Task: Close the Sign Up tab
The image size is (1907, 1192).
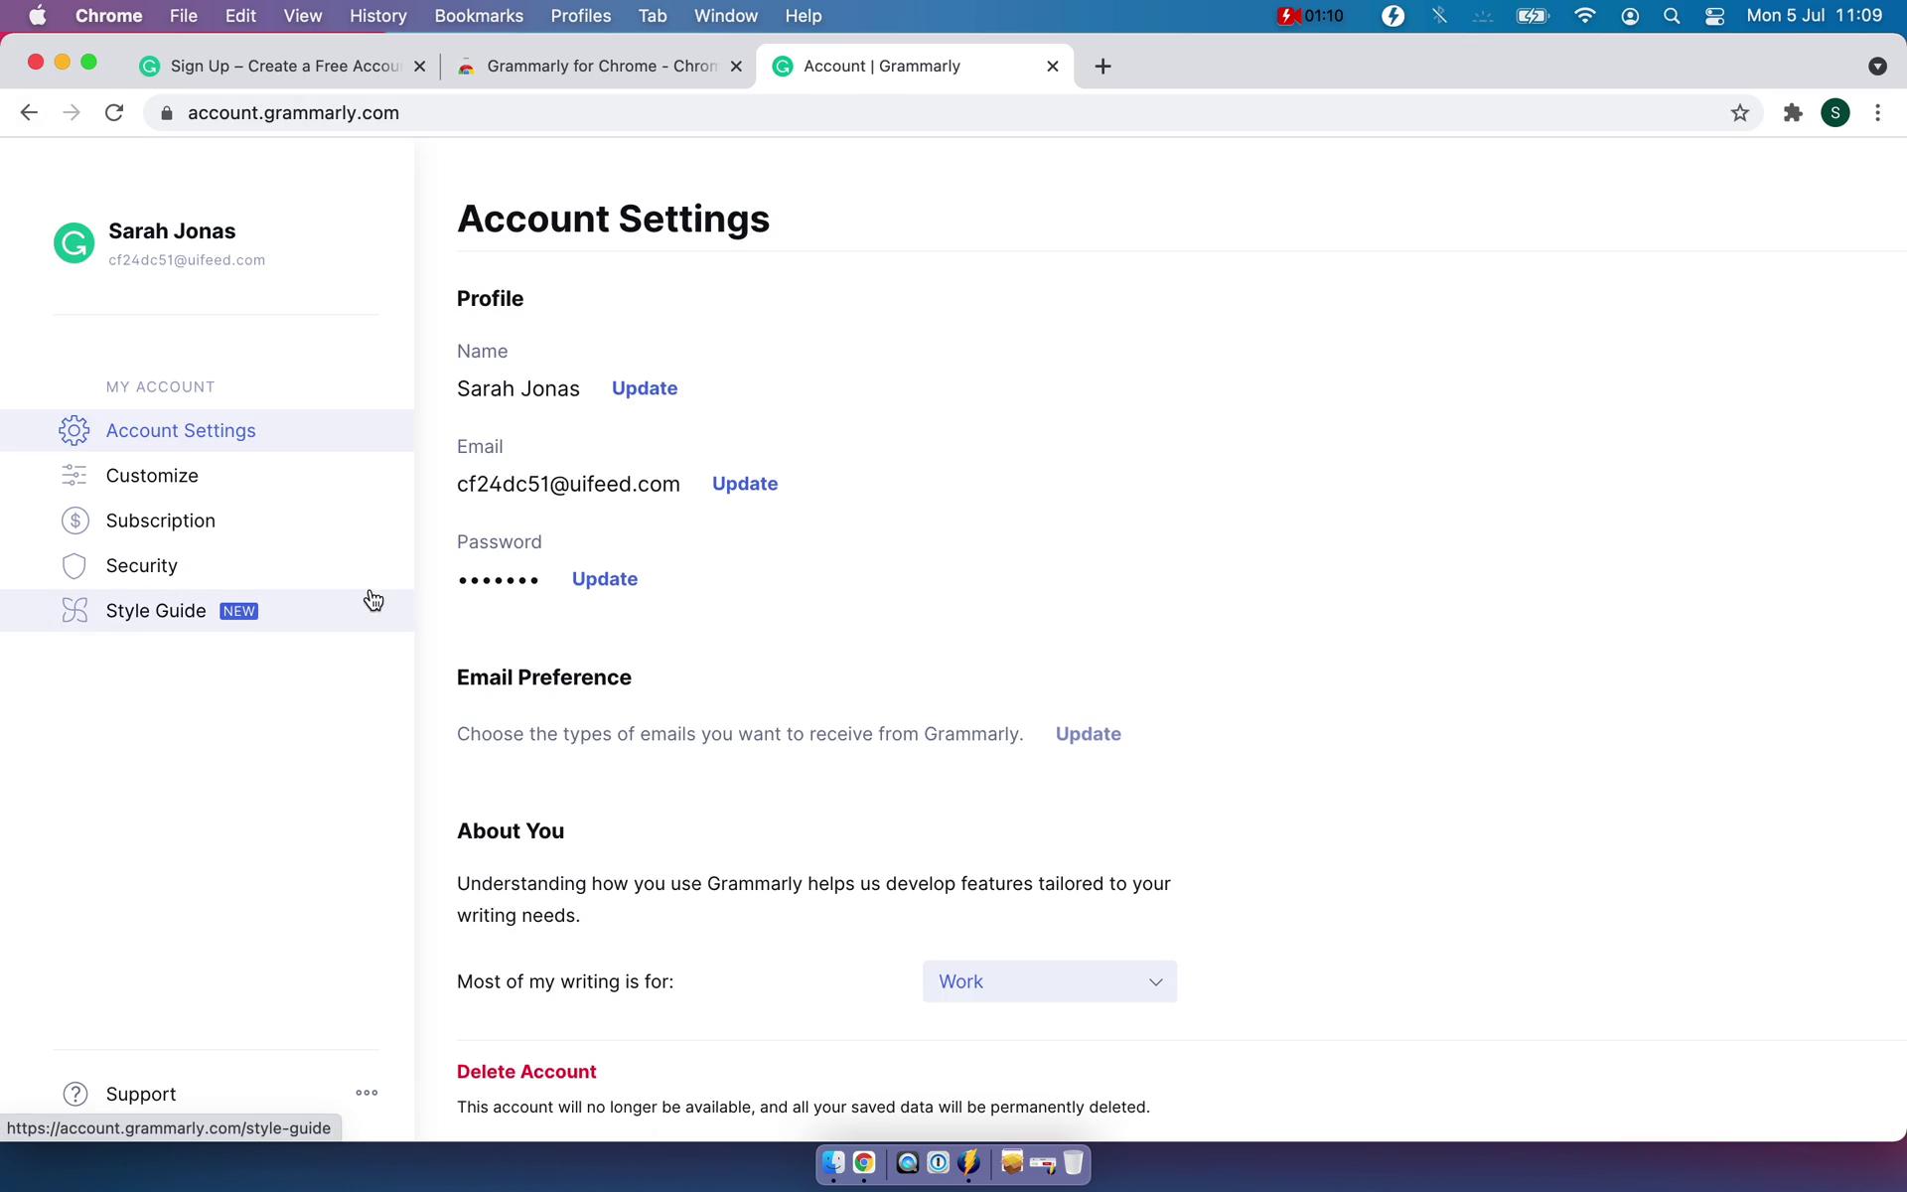Action: pyautogui.click(x=419, y=67)
